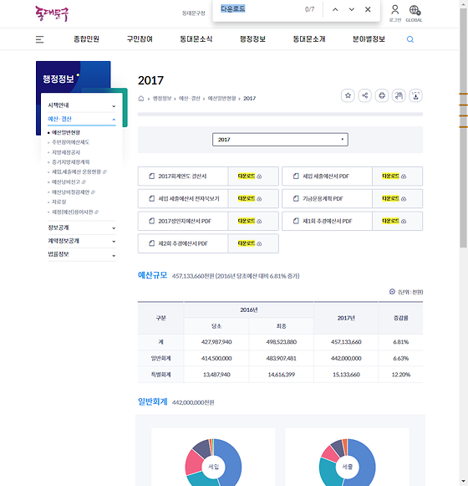Open 재정(예산)용어사전 external link
Image resolution: width=468 pixels, height=486 pixels.
(x=75, y=212)
